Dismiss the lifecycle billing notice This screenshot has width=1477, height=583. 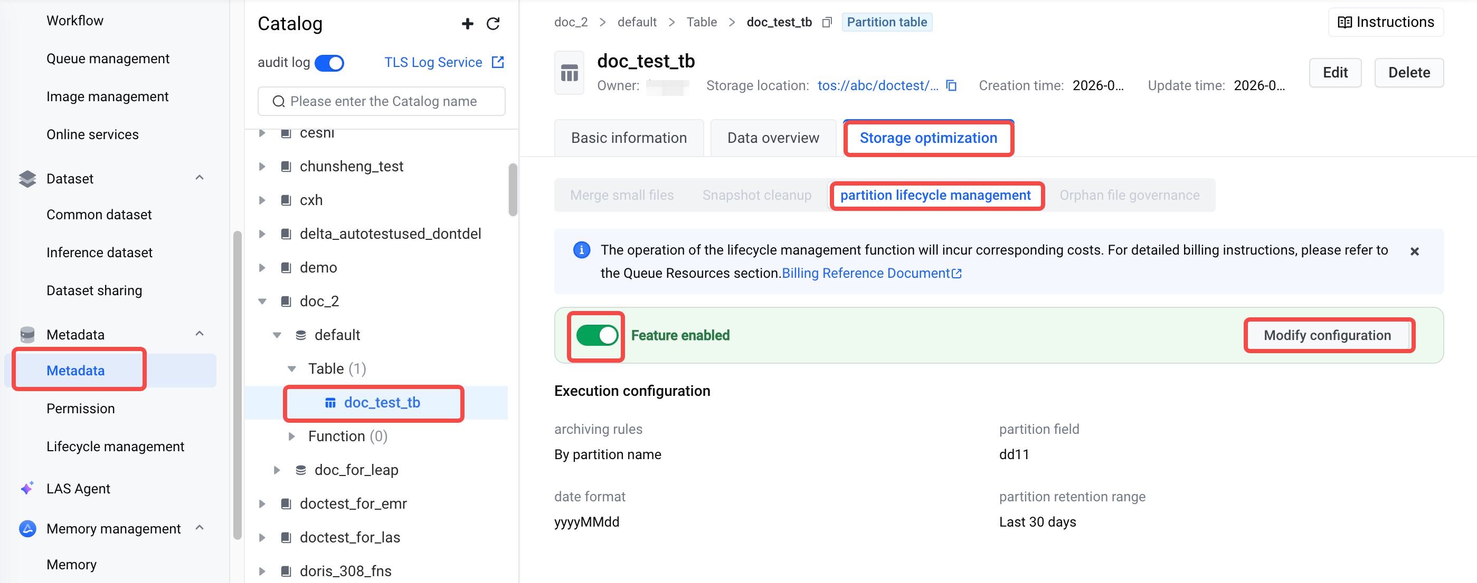1414,251
